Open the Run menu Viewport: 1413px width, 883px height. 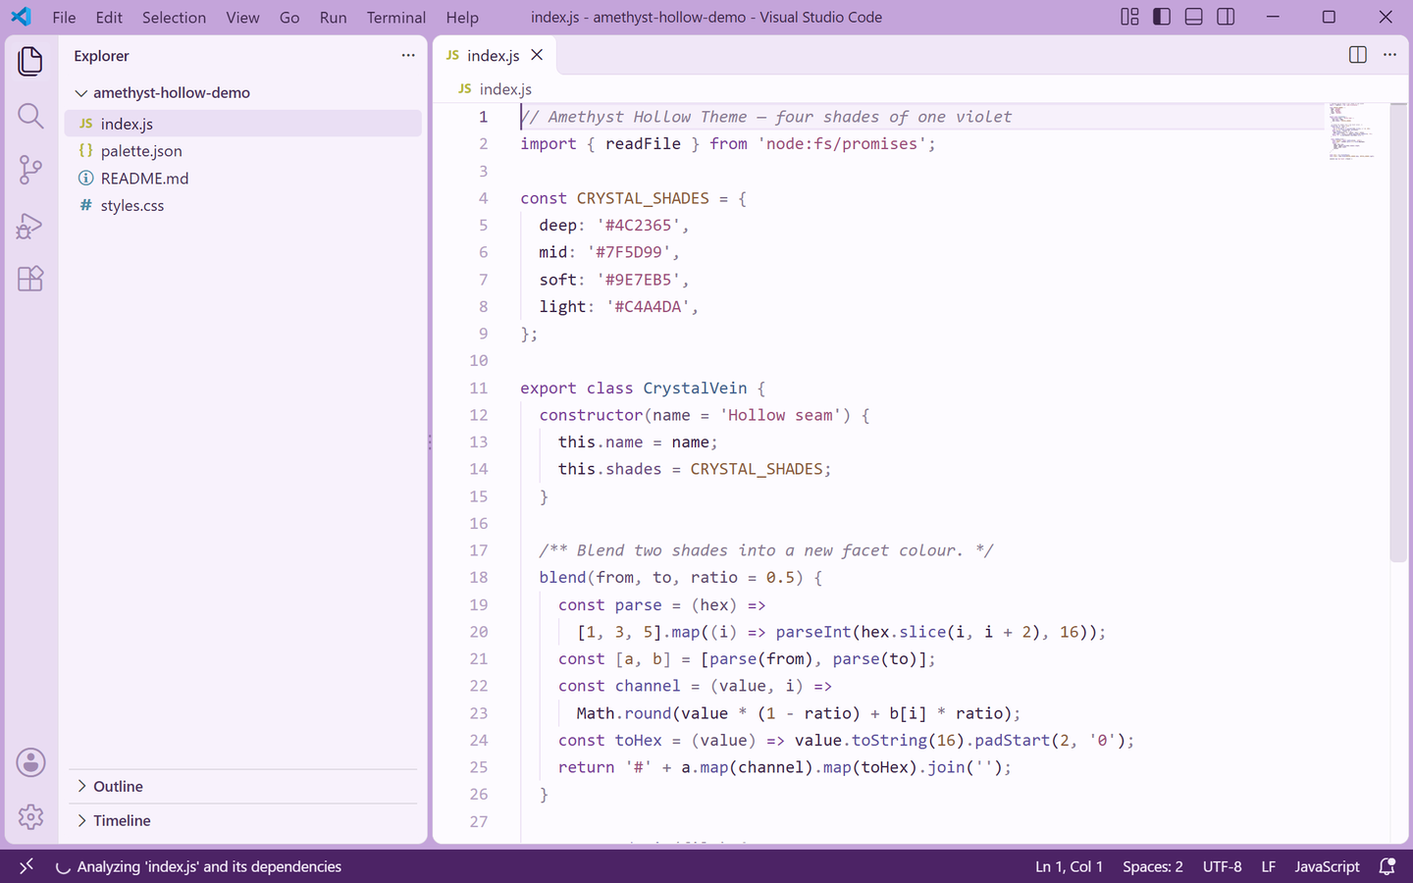click(333, 18)
